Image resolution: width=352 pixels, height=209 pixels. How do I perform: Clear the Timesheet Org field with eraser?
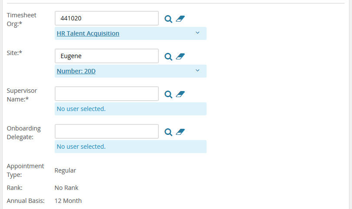(x=180, y=19)
